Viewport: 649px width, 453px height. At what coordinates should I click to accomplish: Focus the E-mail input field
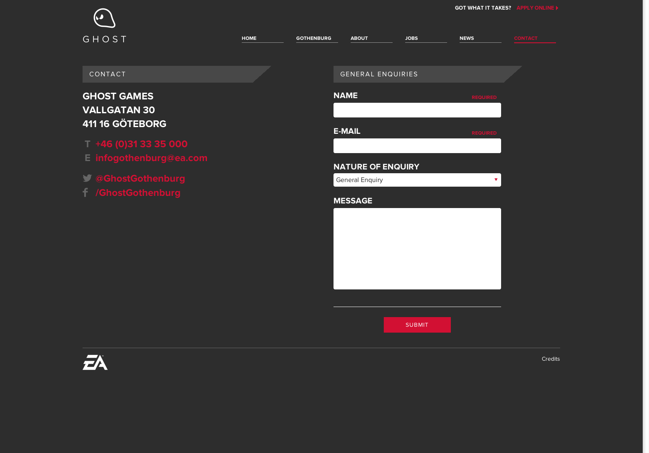(417, 146)
